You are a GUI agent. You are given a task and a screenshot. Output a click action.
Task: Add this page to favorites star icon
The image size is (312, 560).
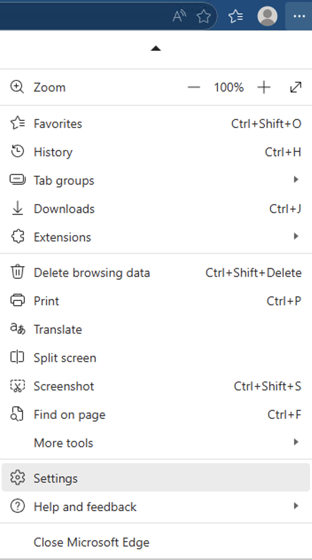point(203,16)
